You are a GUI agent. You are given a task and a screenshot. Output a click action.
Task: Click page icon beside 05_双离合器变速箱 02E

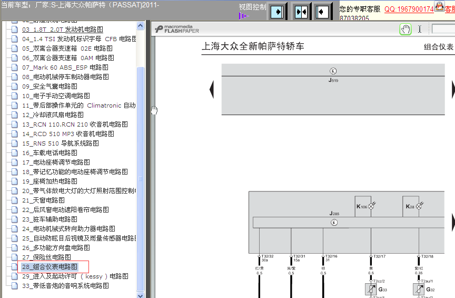[15, 49]
